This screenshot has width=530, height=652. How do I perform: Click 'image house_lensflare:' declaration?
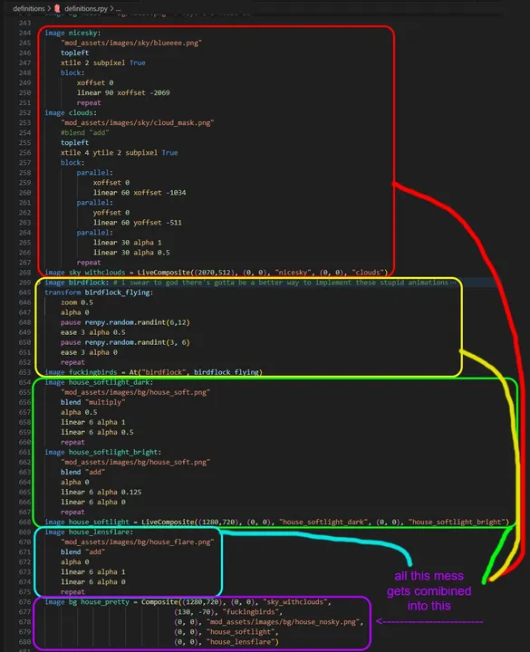89,532
